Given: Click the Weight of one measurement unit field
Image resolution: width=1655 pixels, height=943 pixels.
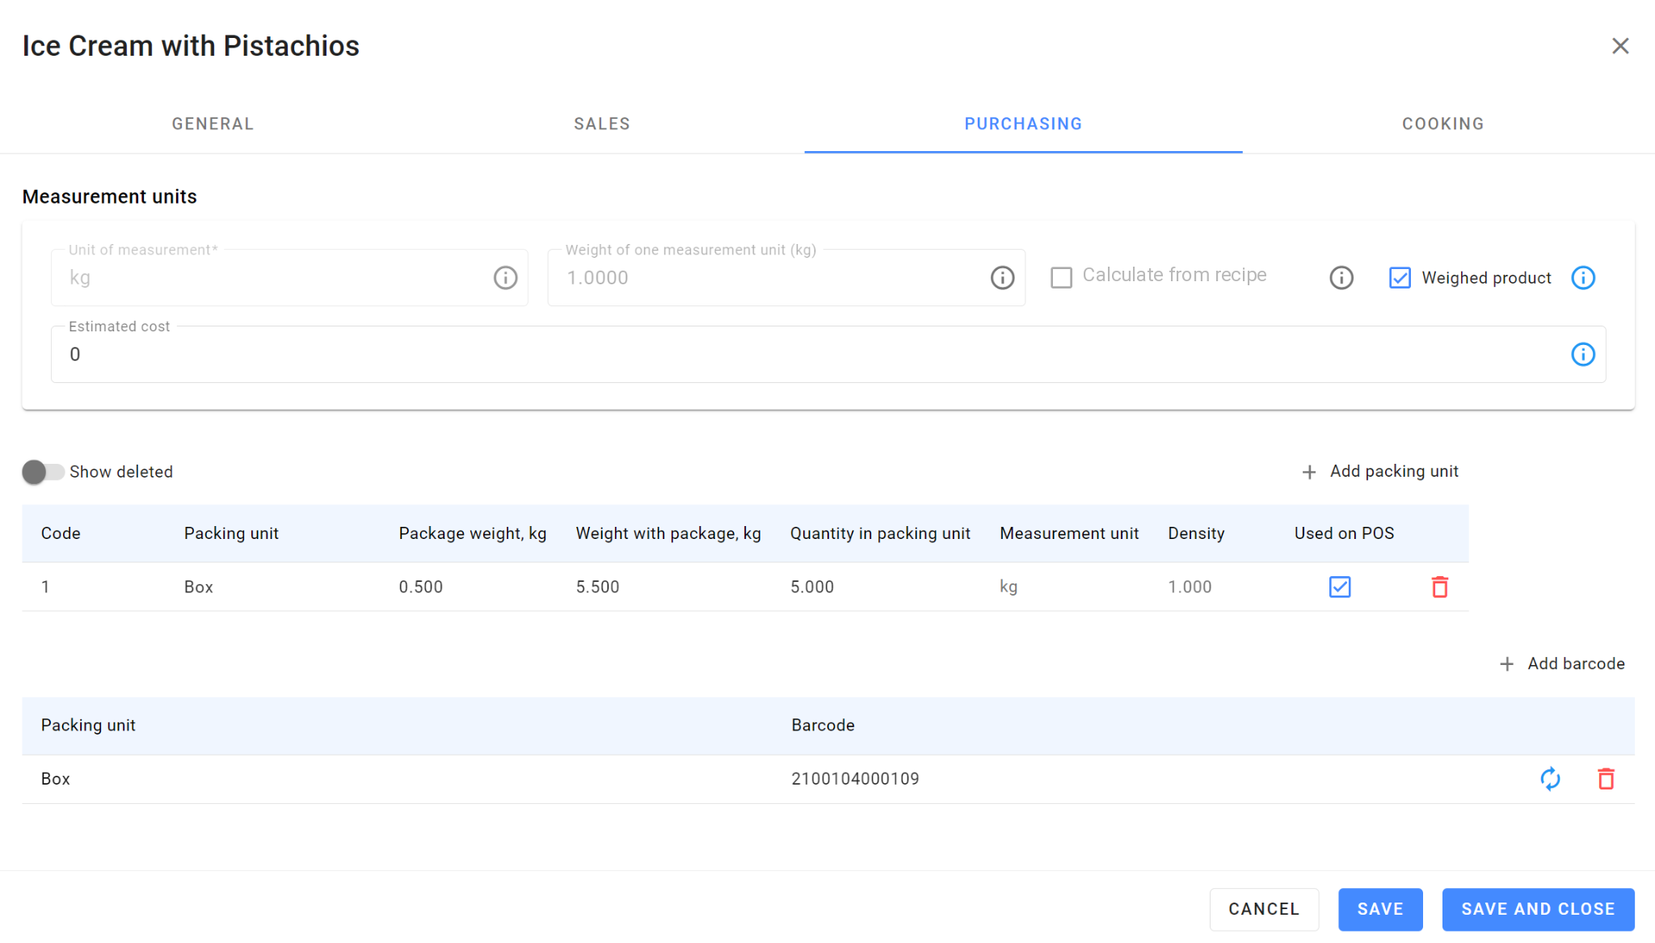Looking at the screenshot, I should (x=786, y=278).
